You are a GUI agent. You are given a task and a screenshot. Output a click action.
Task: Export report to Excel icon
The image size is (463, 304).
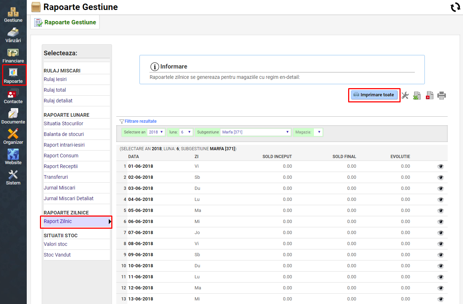[x=417, y=95]
